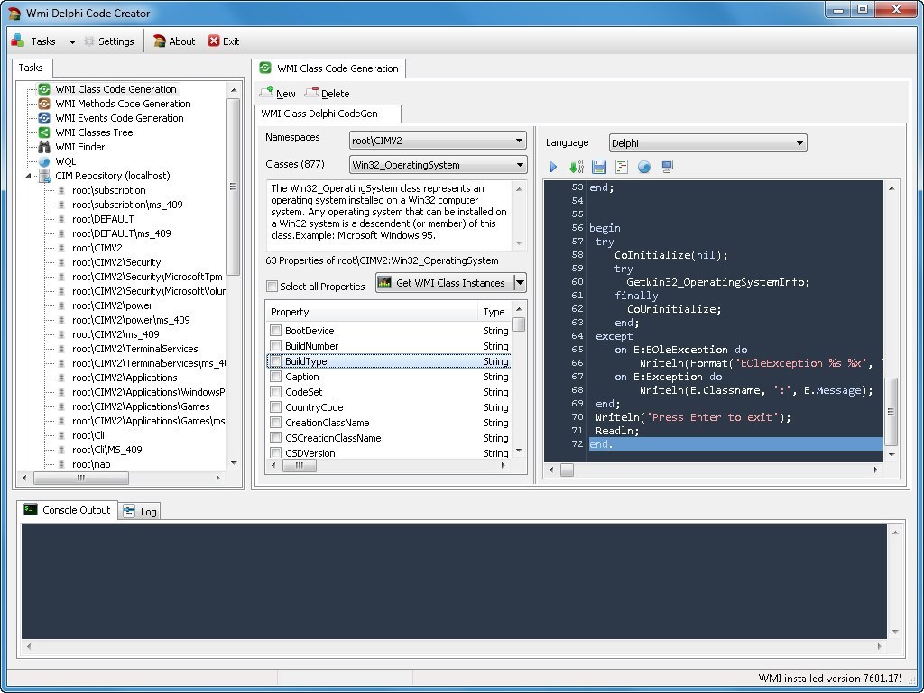
Task: Open WQL globe icon in tasks tree
Action: click(44, 161)
